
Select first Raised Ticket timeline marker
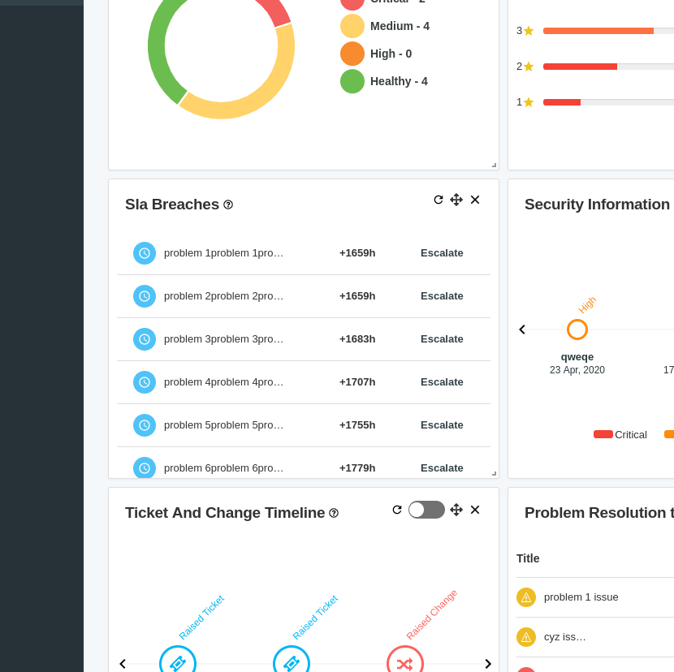click(x=178, y=661)
